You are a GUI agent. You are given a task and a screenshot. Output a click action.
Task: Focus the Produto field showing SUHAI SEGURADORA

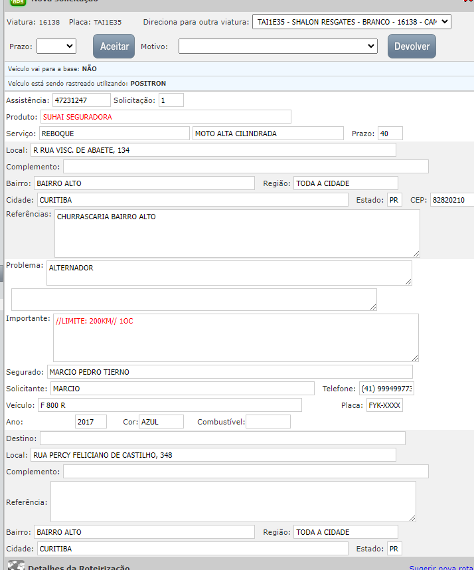tap(165, 117)
